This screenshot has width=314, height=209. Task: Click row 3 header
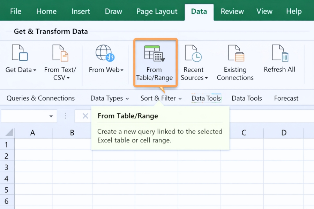click(x=7, y=167)
